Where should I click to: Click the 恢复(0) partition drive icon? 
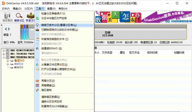click(12, 61)
